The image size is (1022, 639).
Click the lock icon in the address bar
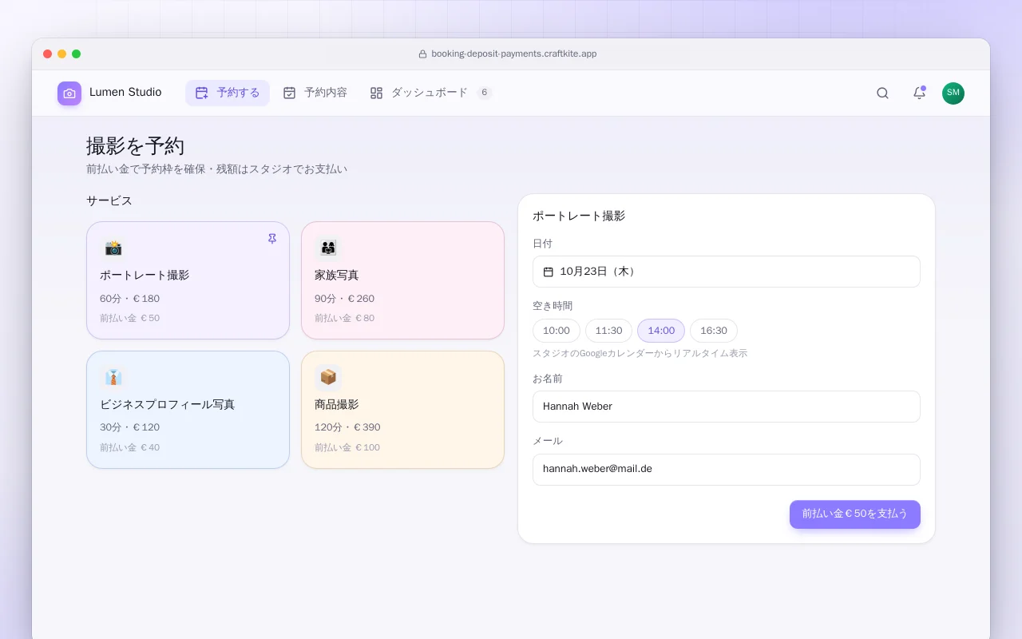point(423,54)
